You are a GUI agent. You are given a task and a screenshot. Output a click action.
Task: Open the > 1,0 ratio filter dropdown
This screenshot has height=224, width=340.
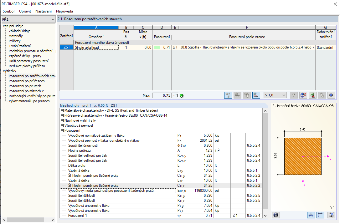tap(275, 95)
